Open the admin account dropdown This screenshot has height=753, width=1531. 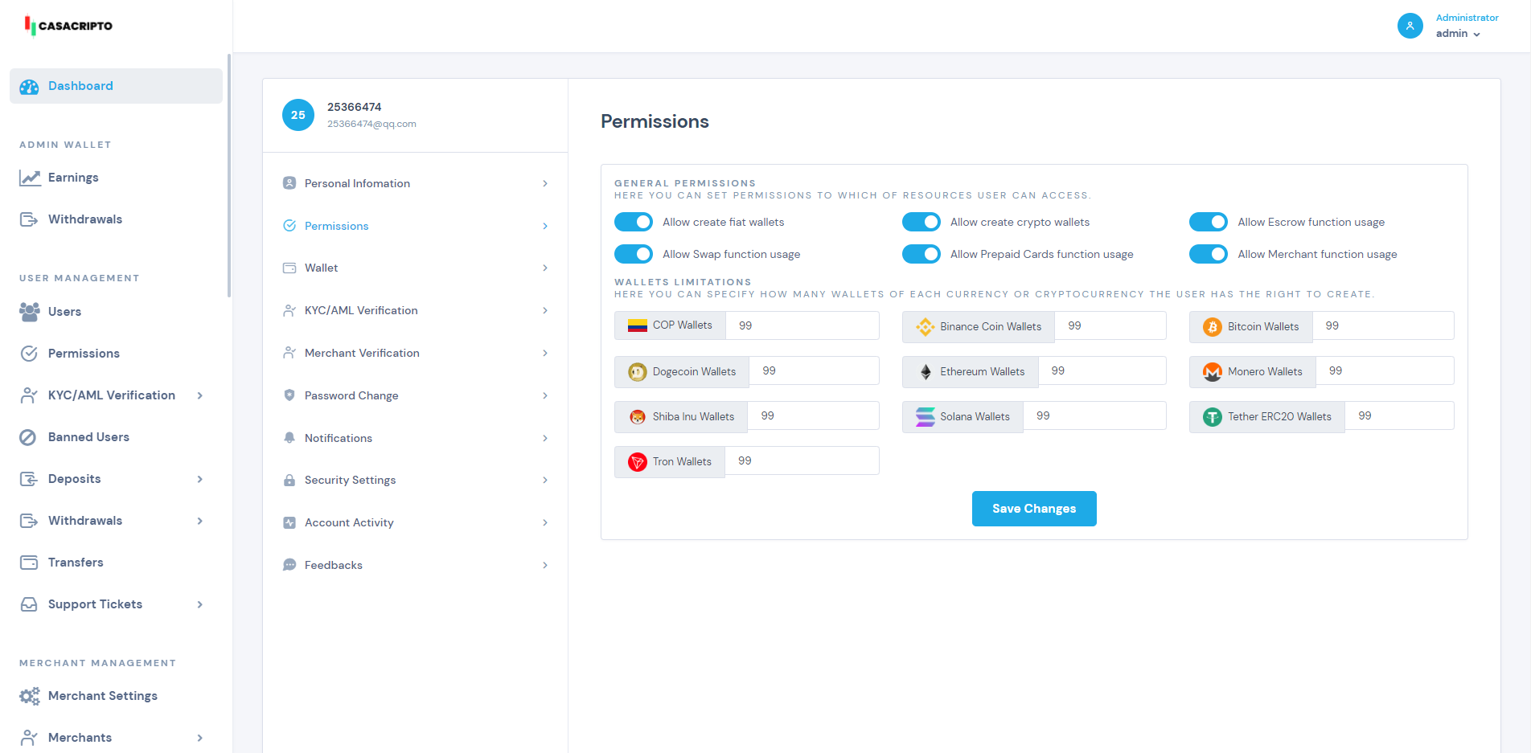[1458, 34]
